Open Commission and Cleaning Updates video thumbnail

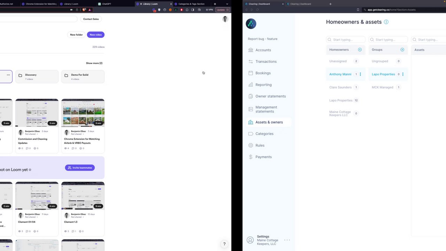(37, 113)
